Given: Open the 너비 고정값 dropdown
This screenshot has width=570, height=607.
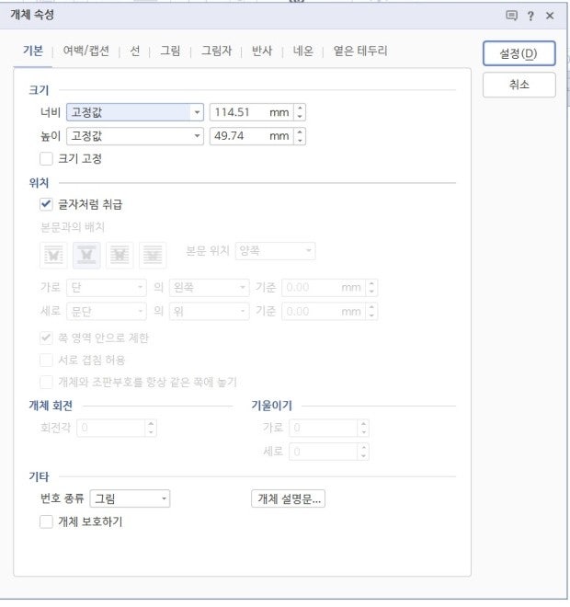Looking at the screenshot, I should [x=197, y=112].
